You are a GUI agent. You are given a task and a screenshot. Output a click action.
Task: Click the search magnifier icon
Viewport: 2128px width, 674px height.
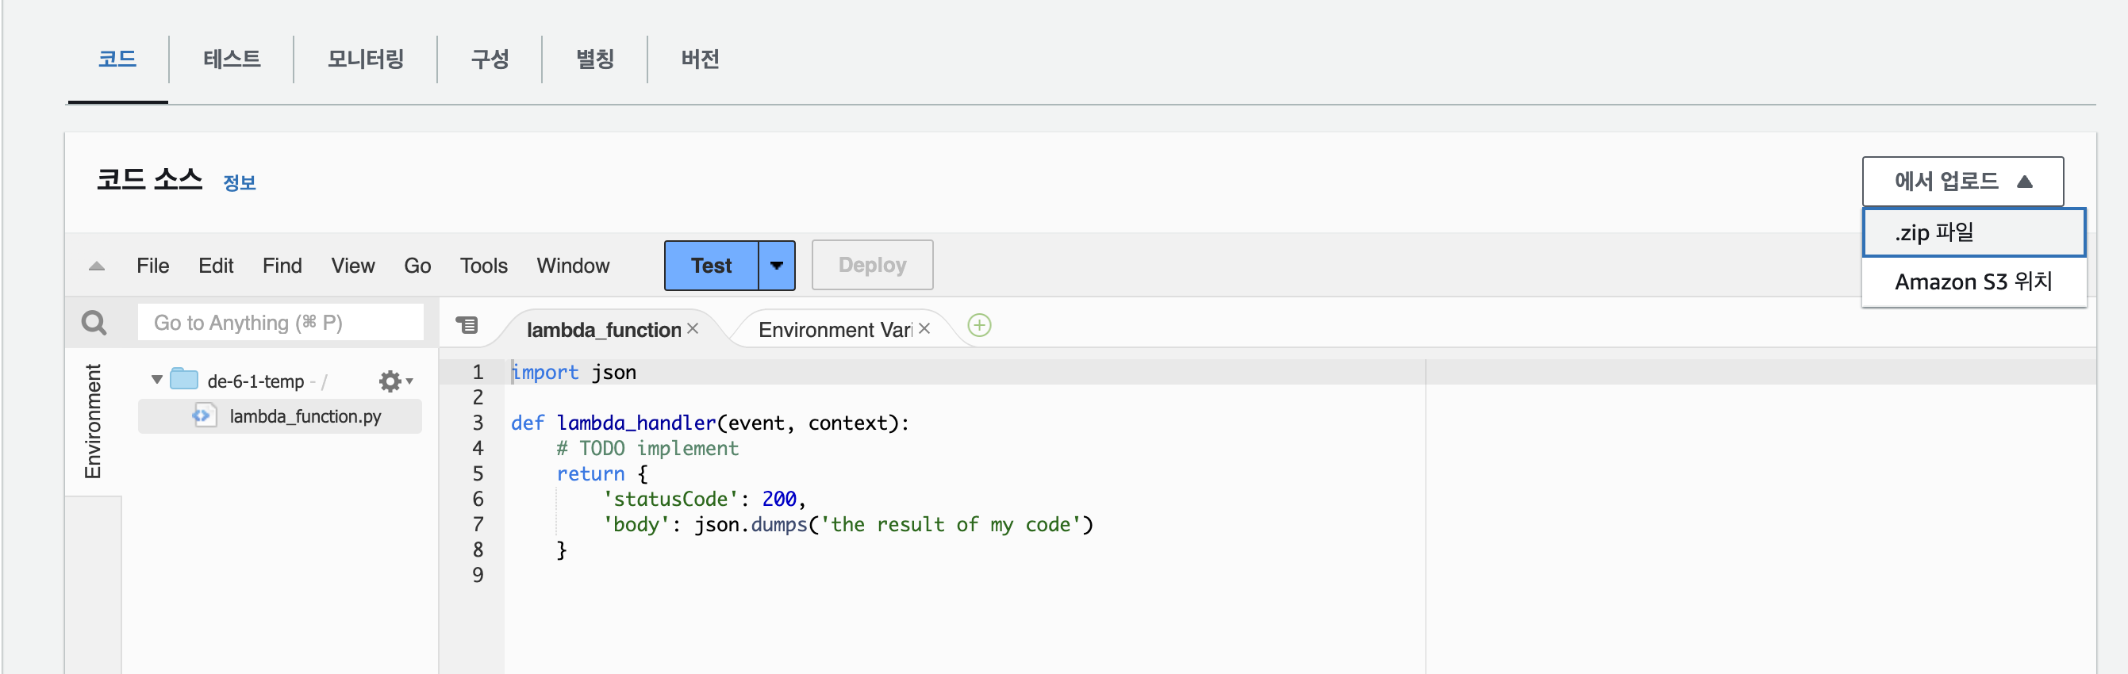94,323
